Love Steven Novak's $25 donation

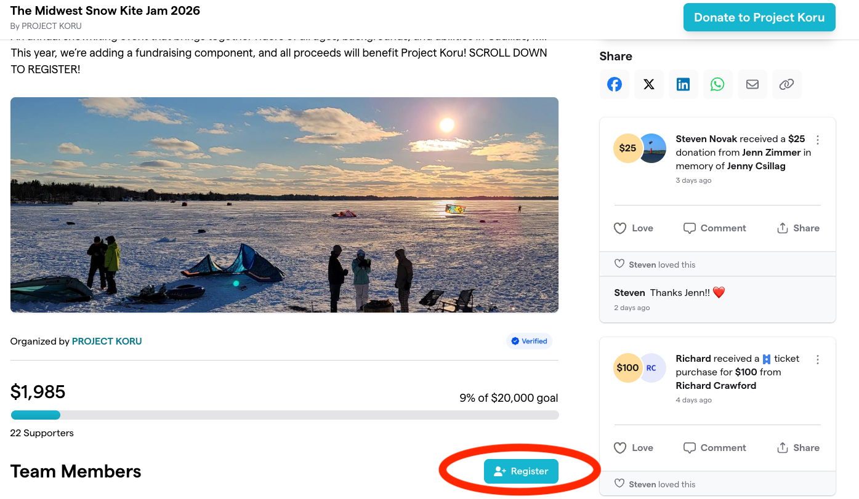634,228
